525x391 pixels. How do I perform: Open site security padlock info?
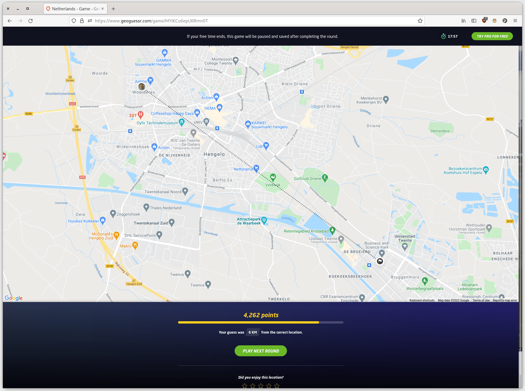(82, 21)
